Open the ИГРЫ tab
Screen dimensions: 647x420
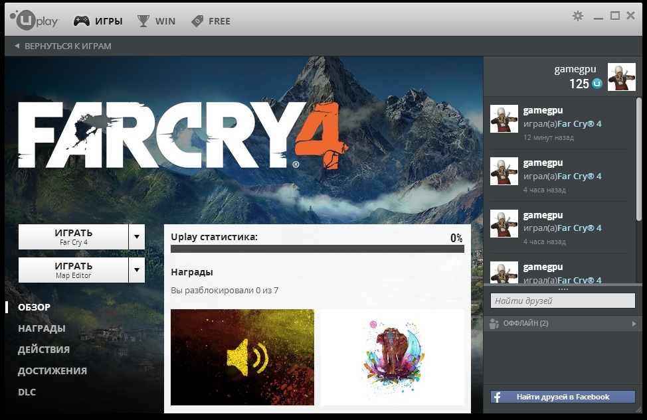pos(98,21)
